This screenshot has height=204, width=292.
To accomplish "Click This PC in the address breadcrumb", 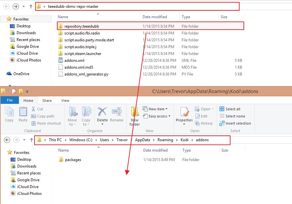I will [55, 140].
